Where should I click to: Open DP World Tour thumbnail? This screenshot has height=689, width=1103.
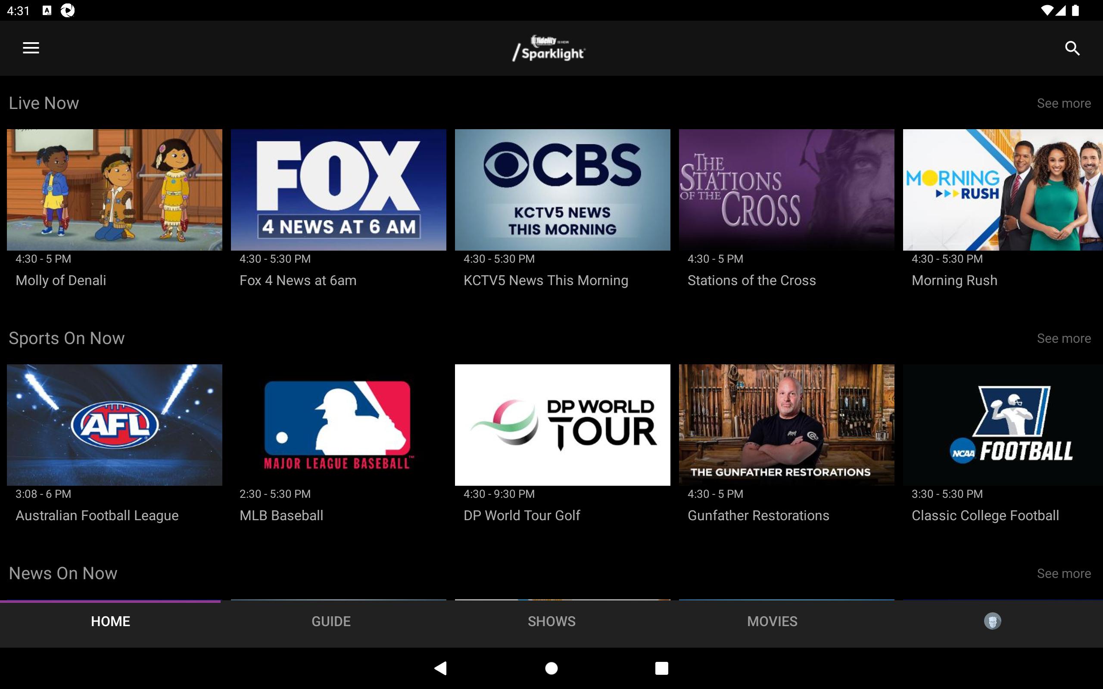(562, 425)
